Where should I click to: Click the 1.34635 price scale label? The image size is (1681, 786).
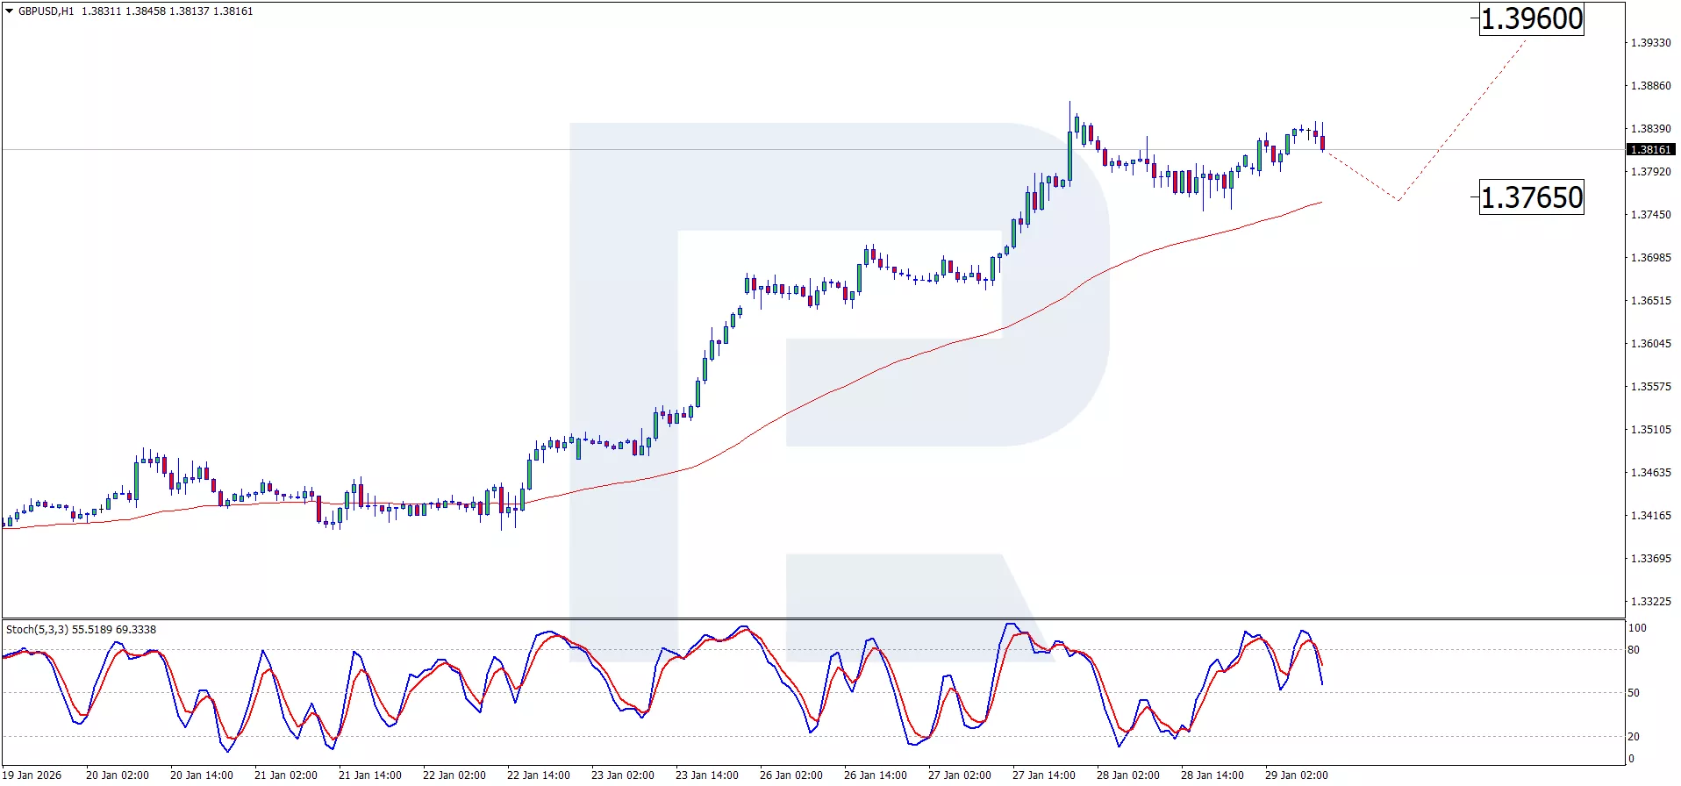coord(1650,473)
